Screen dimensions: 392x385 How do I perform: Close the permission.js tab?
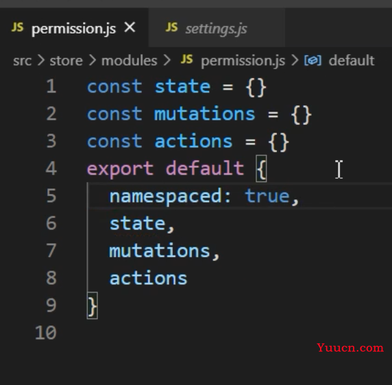130,27
